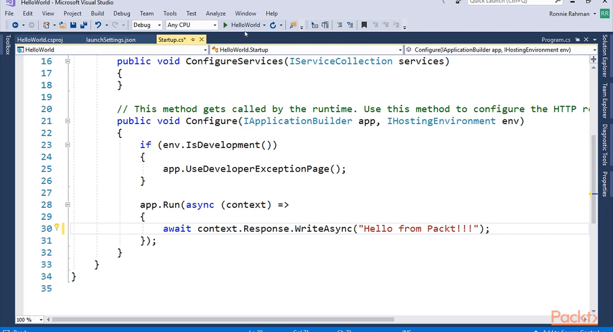This screenshot has width=613, height=332.
Task: Open the 100 % zoom level dropdown
Action: pos(30,320)
